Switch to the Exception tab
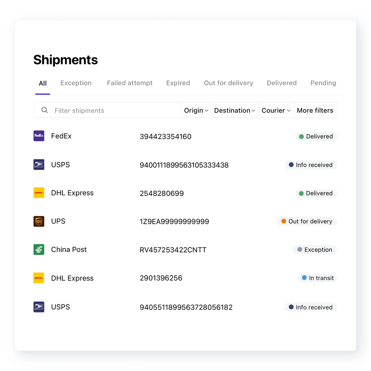 tap(76, 83)
